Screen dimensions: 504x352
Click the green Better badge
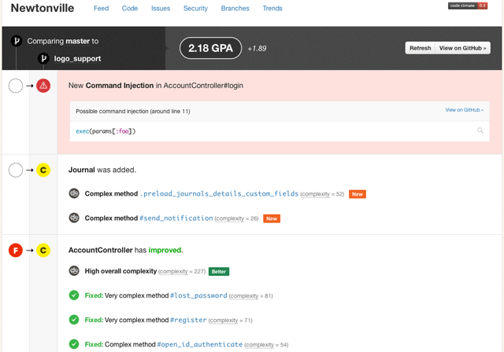pyautogui.click(x=219, y=272)
